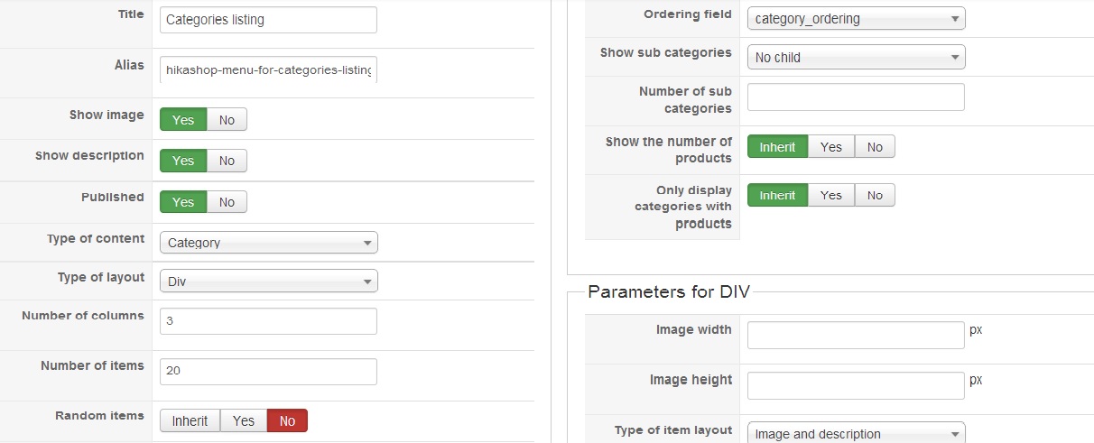
Task: Choose No for Only display categories with products
Action: coord(875,195)
